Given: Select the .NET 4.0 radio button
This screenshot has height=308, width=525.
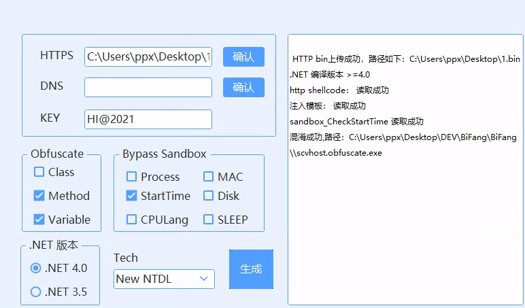Looking at the screenshot, I should 36,268.
